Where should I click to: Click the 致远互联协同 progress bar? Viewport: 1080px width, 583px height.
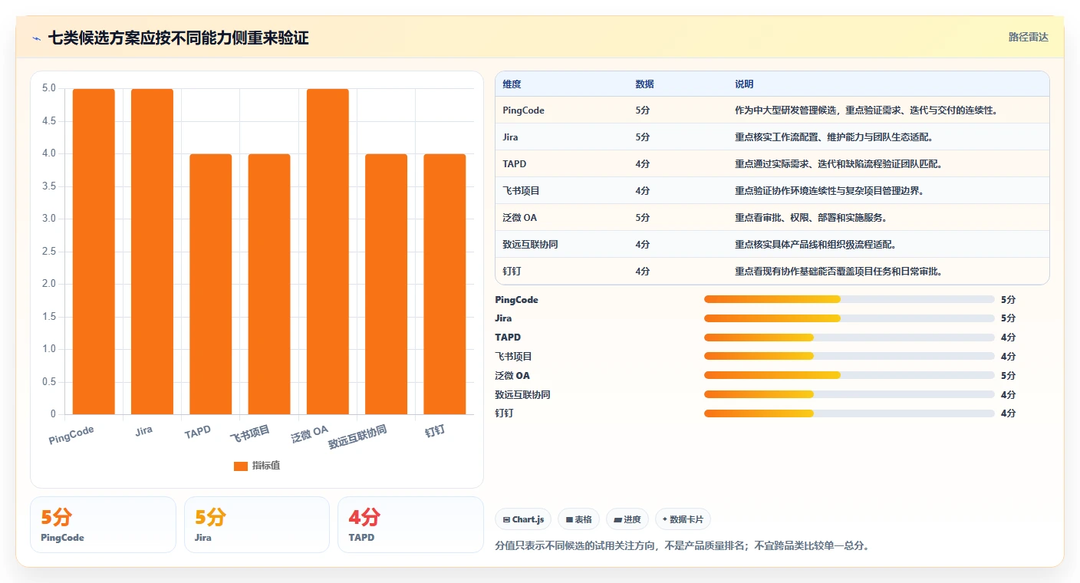849,394
